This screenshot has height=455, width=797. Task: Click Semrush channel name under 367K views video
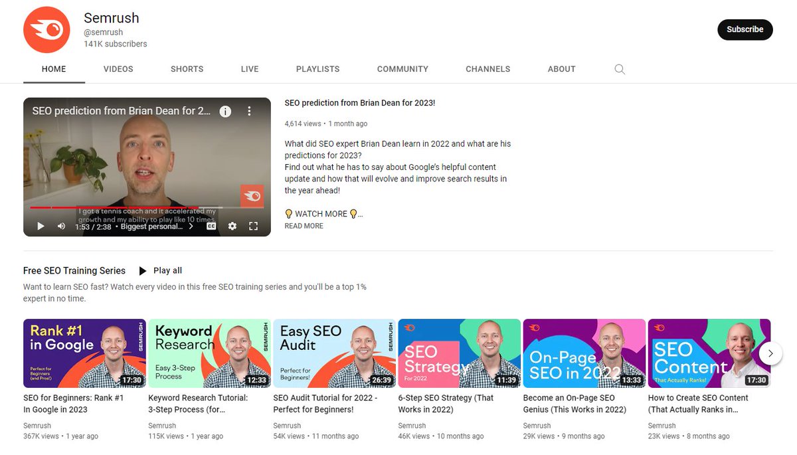(37, 426)
